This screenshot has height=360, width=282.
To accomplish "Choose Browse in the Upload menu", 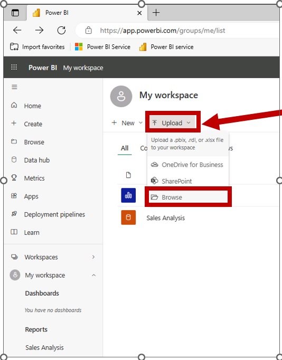I will [189, 197].
